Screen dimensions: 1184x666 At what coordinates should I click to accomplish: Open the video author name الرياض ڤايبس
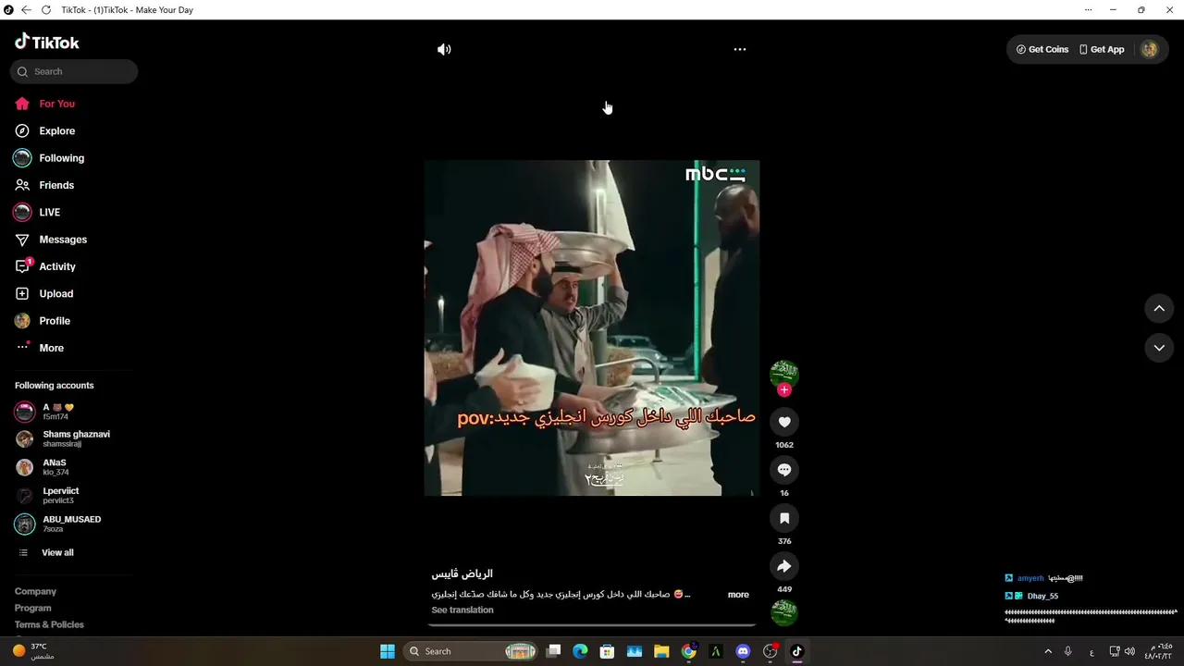tap(462, 573)
